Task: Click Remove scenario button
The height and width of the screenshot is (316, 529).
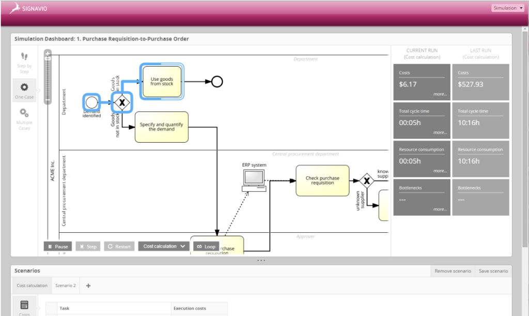Action: [453, 271]
